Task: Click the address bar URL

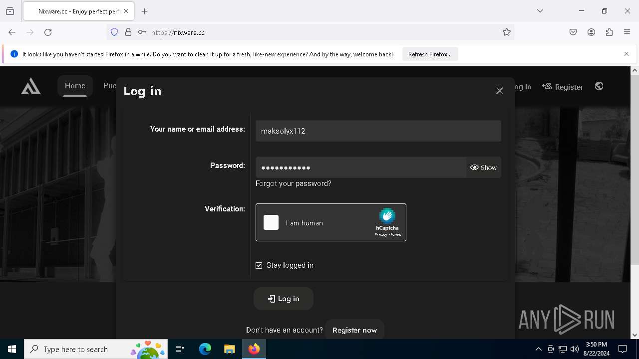Action: pyautogui.click(x=178, y=32)
